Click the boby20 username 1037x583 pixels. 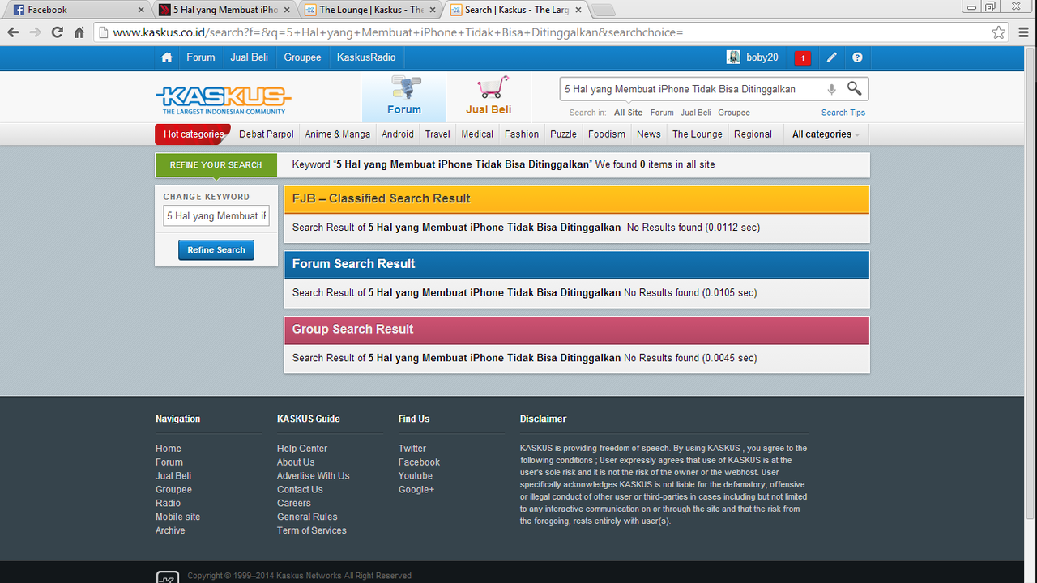point(762,57)
